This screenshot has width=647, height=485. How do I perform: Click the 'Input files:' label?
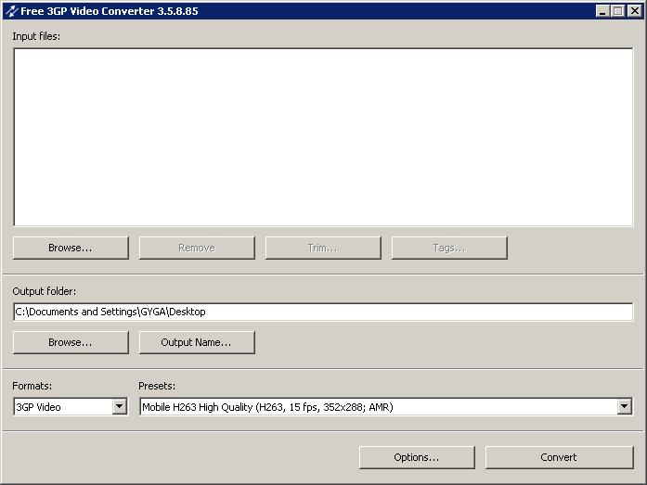click(36, 36)
